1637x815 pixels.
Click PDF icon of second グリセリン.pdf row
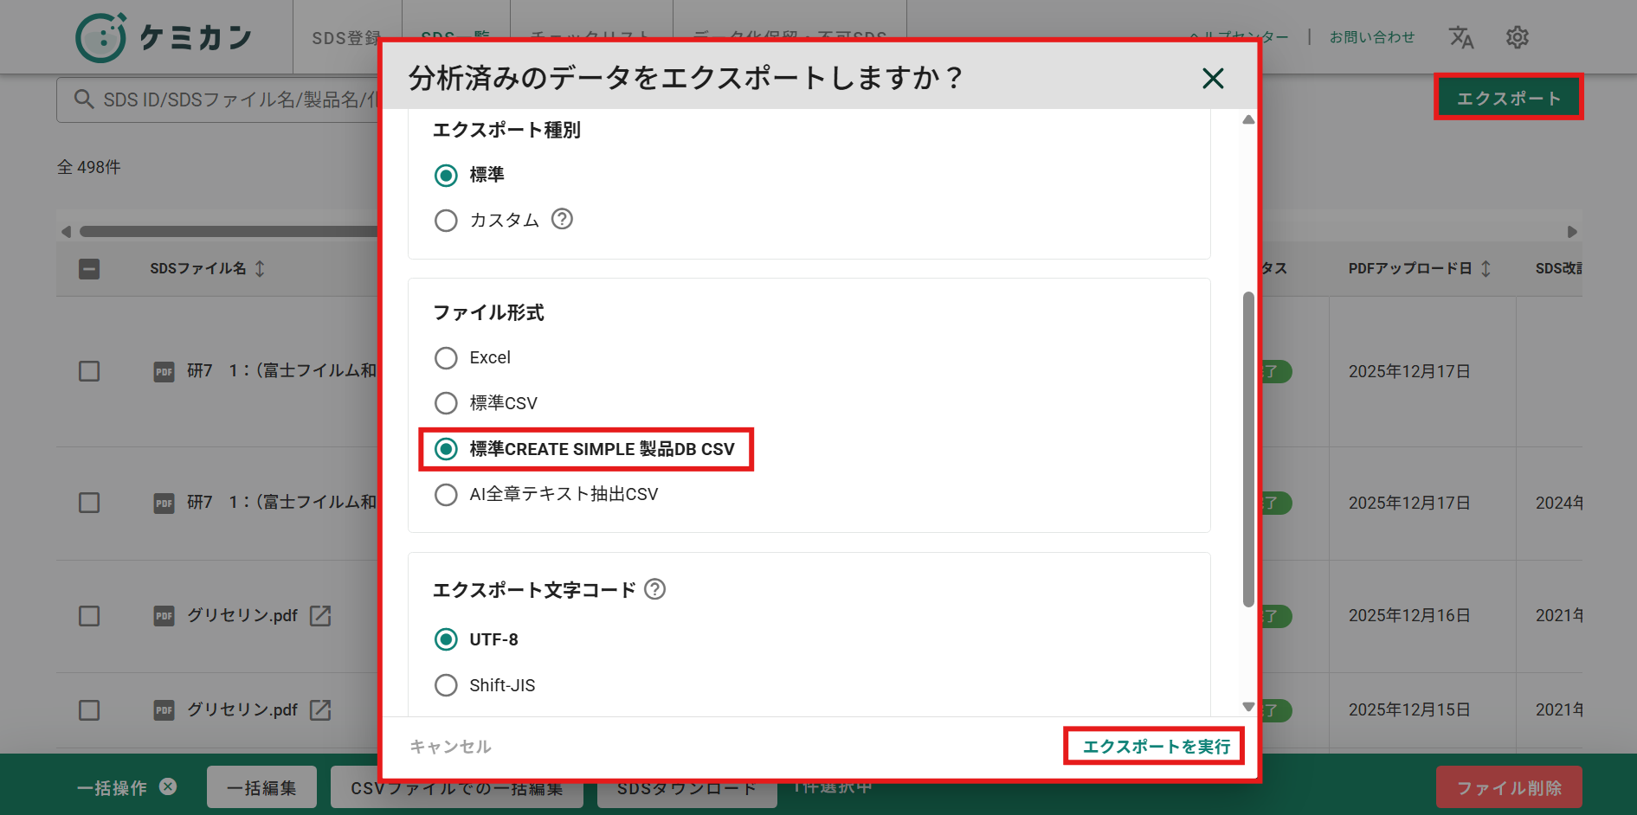(164, 710)
